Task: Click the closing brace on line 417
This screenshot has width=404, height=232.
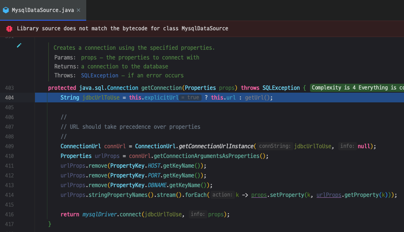Action: pyautogui.click(x=50, y=224)
